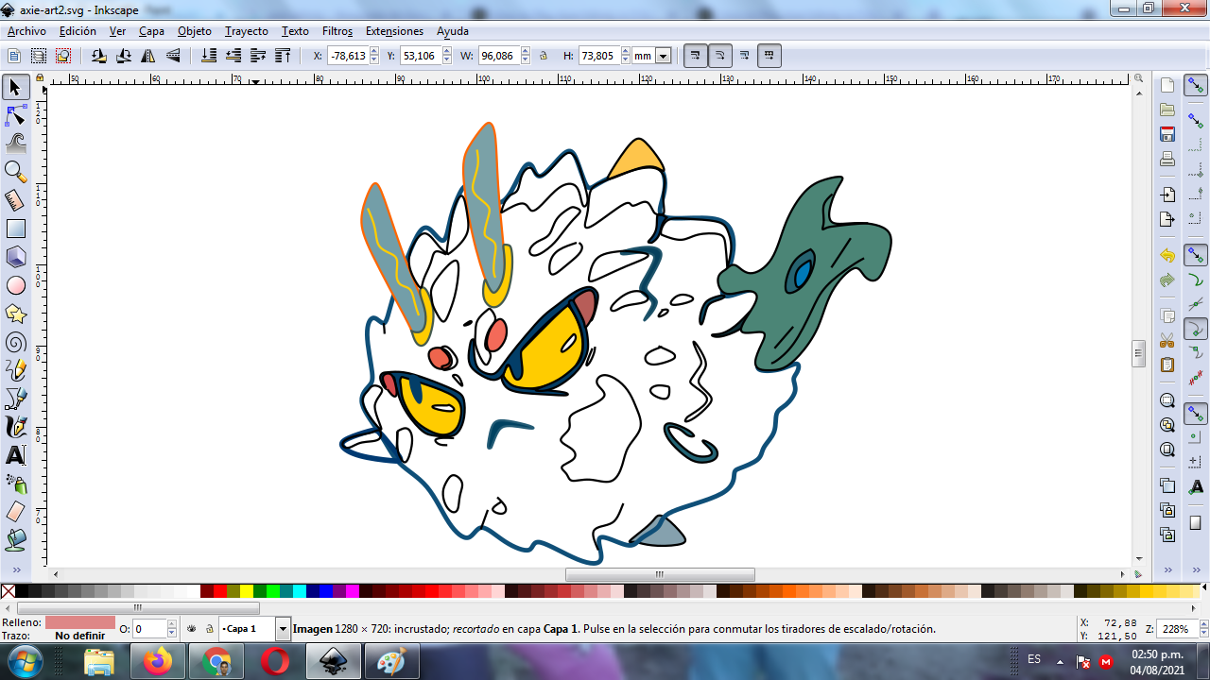Increase the W width spinner
1210x680 pixels.
pos(524,51)
